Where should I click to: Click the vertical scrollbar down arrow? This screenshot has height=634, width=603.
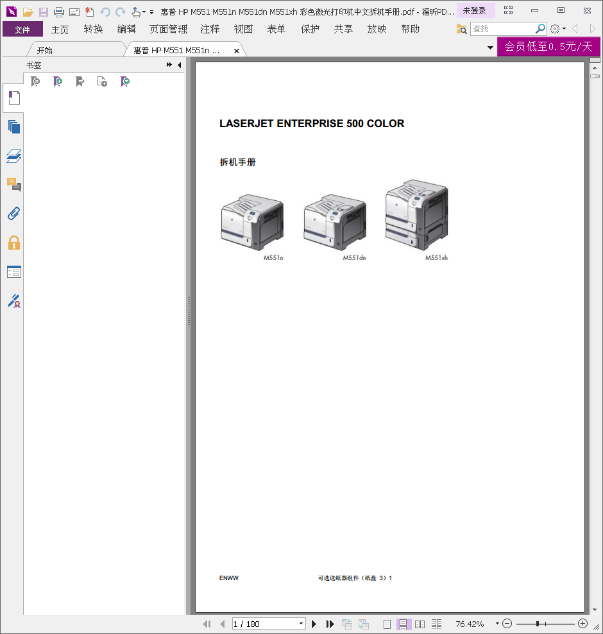[x=595, y=610]
